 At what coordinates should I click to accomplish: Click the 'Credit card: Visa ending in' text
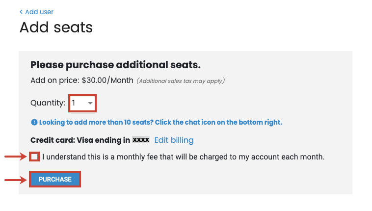coord(80,140)
